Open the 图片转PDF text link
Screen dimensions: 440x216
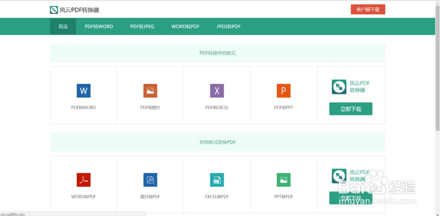(x=150, y=197)
